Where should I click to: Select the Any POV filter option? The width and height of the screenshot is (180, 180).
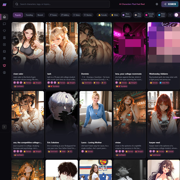coord(138,15)
